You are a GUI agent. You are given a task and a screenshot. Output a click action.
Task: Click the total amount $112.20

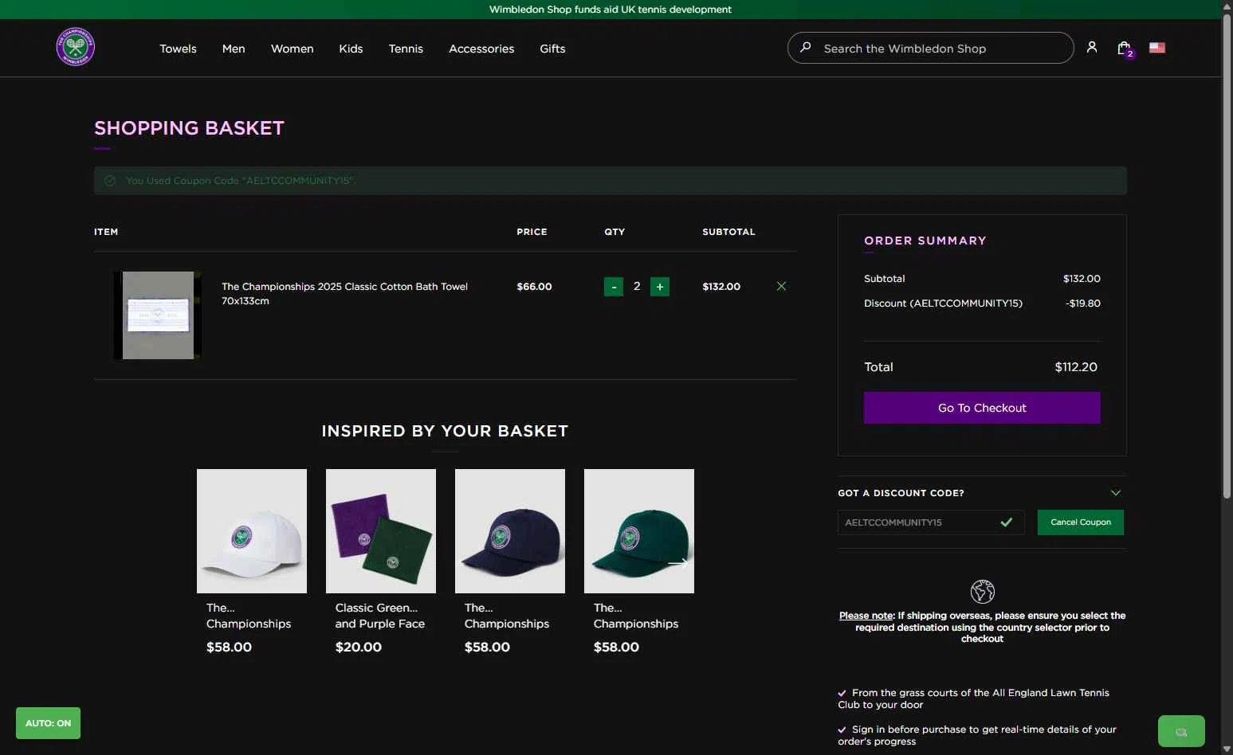[x=1076, y=367]
